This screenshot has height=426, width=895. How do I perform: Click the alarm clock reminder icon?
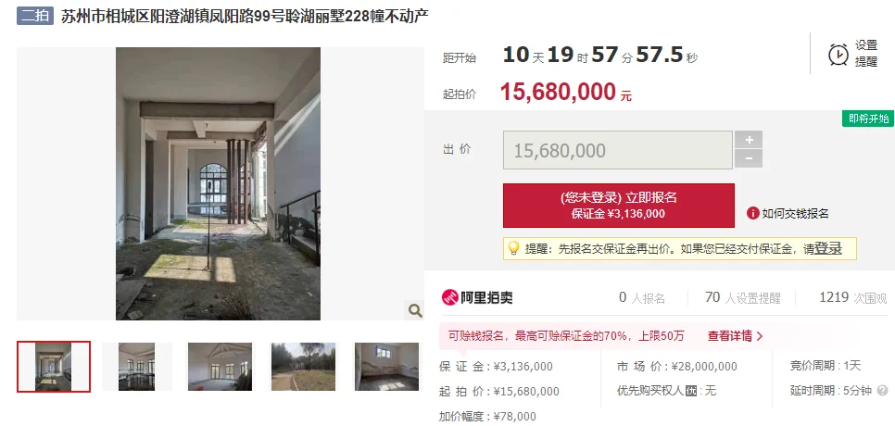838,55
